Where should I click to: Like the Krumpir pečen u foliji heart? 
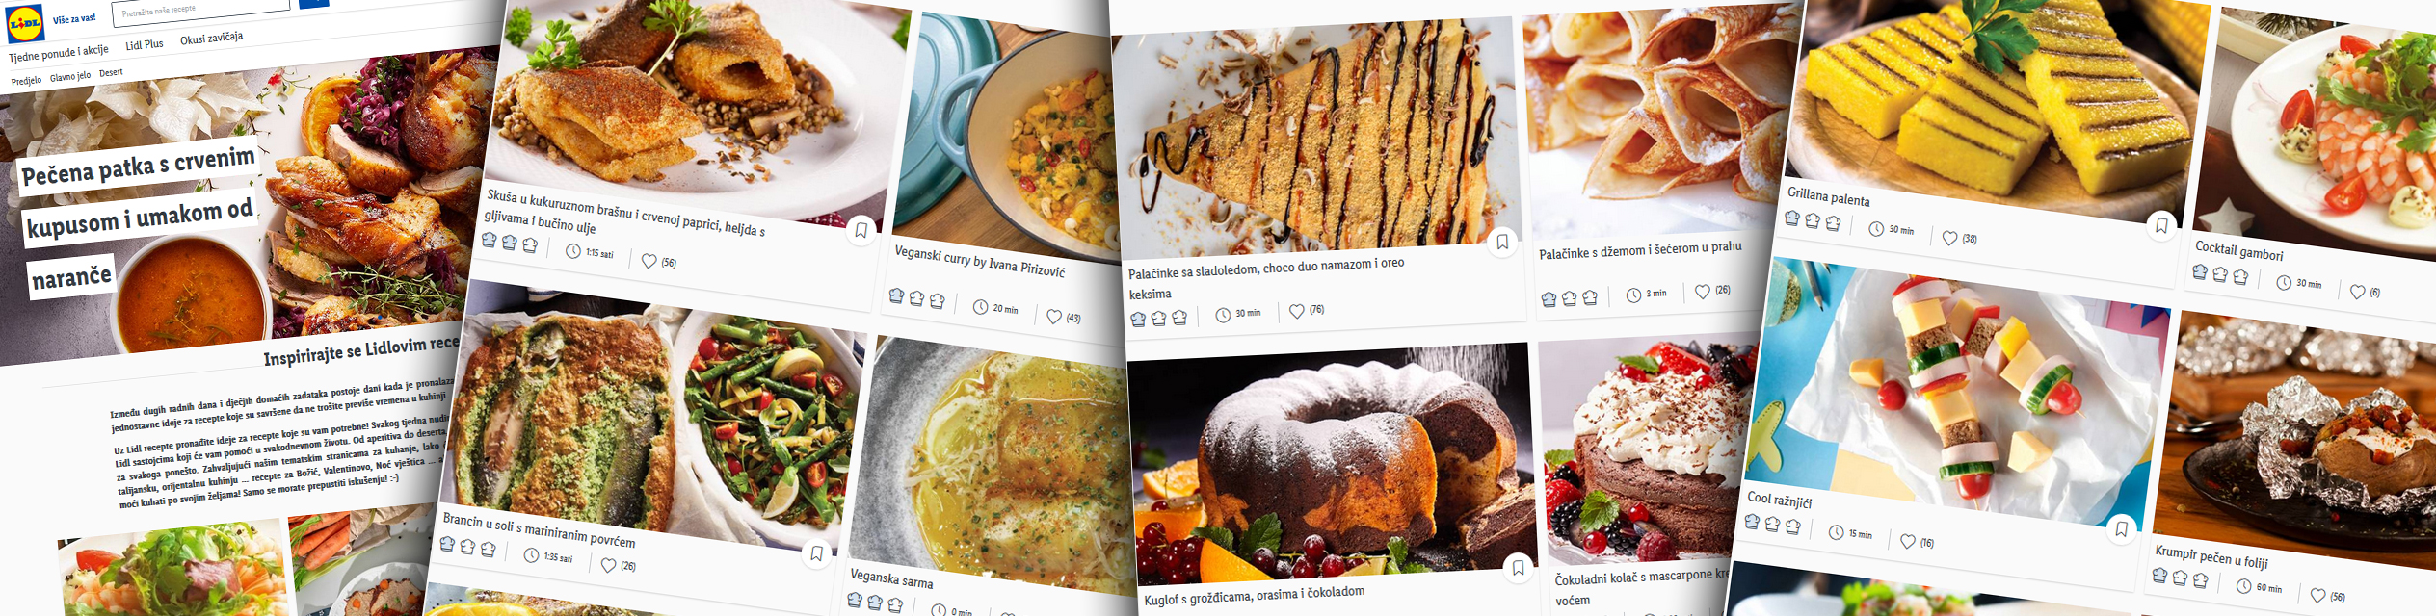(2318, 596)
